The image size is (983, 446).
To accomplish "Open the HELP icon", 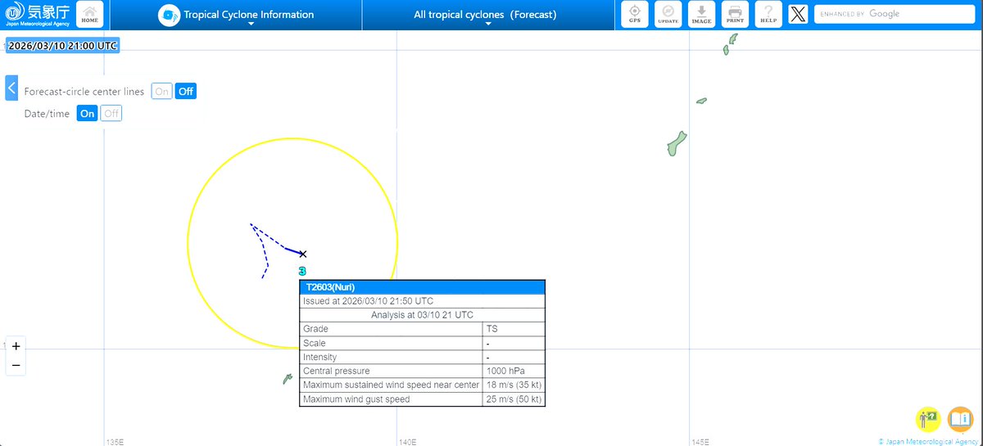I will click(x=768, y=14).
